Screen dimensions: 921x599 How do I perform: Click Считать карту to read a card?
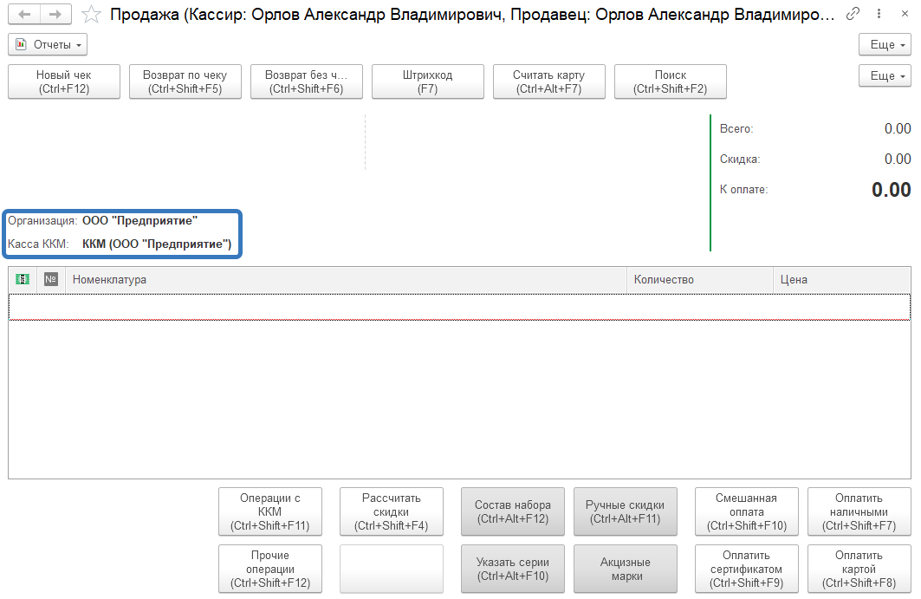[x=548, y=81]
